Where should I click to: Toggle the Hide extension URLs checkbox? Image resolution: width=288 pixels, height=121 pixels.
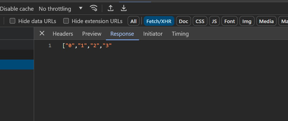pos(66,21)
